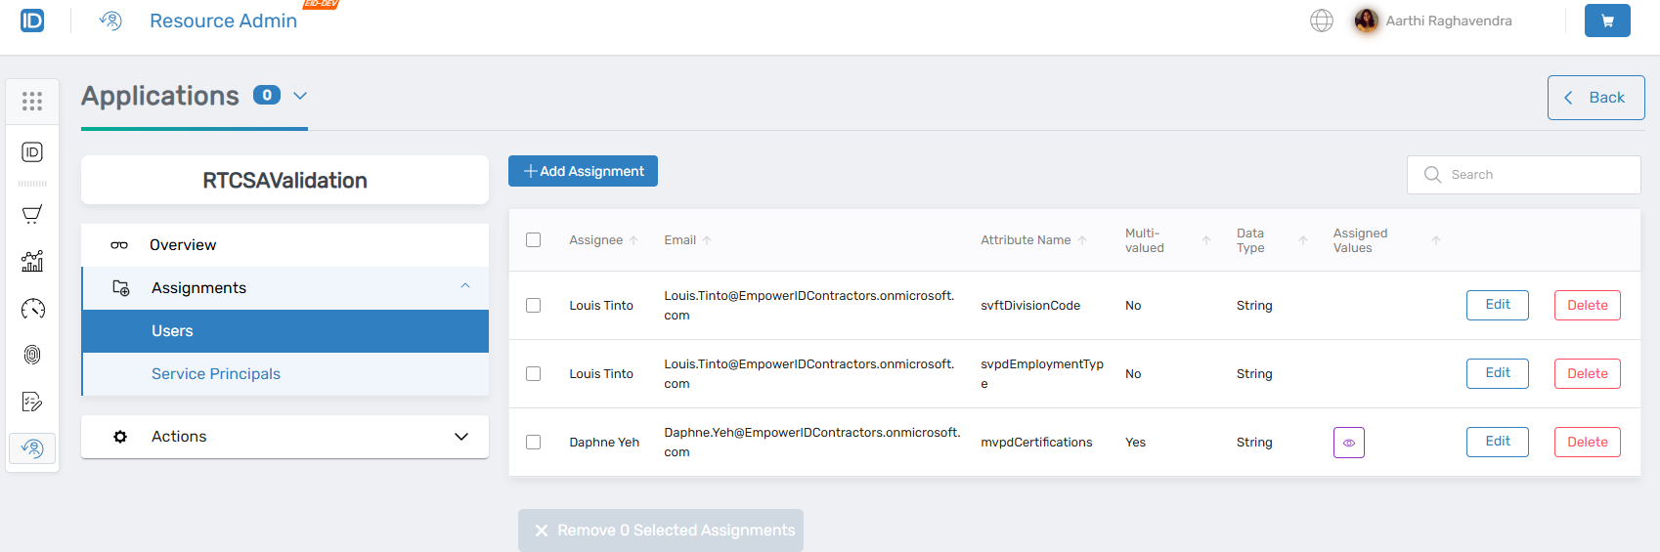This screenshot has height=552, width=1660.
Task: Click the Add Assignment button
Action: coord(583,171)
